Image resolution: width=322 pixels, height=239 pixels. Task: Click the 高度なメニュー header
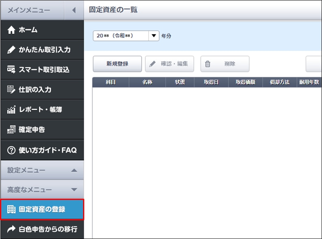pyautogui.click(x=42, y=189)
